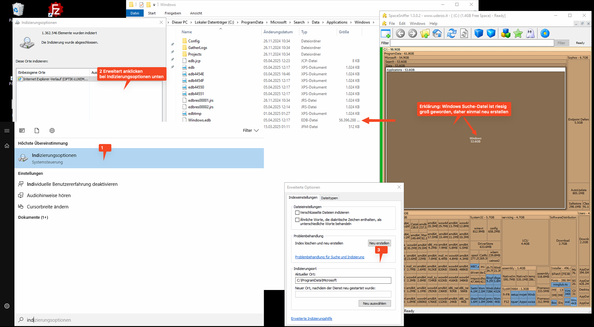This screenshot has width=594, height=327.
Task: Sort files by Größe column header
Action: (x=344, y=32)
